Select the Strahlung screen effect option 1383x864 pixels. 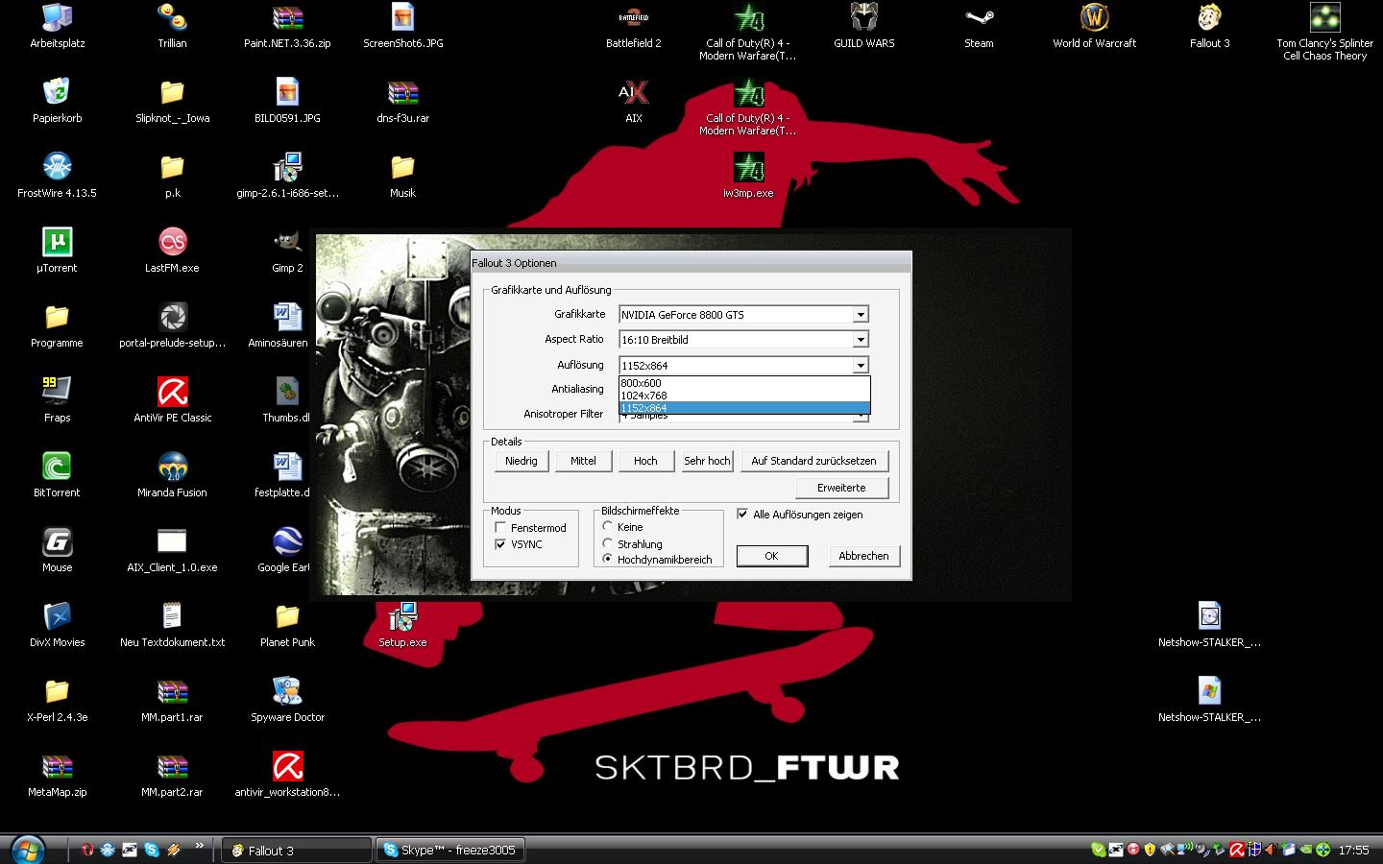point(608,543)
